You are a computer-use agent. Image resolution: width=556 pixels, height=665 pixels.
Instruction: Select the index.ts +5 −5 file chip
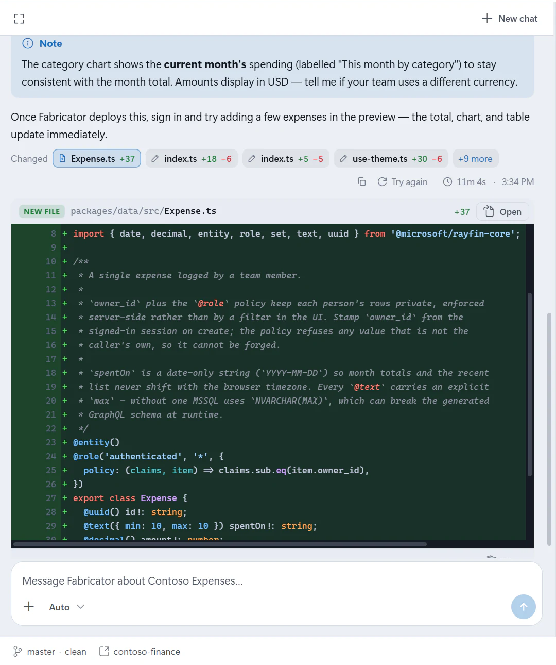(x=286, y=159)
